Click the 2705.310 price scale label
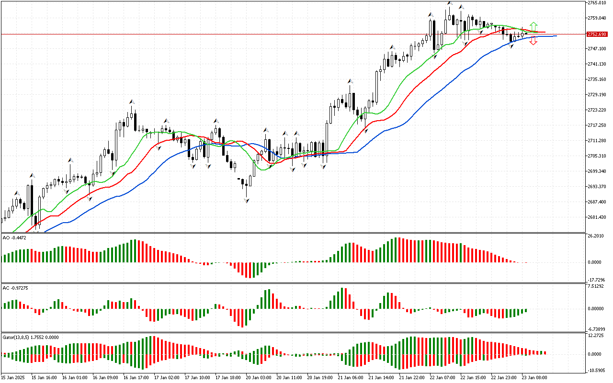 pos(597,156)
